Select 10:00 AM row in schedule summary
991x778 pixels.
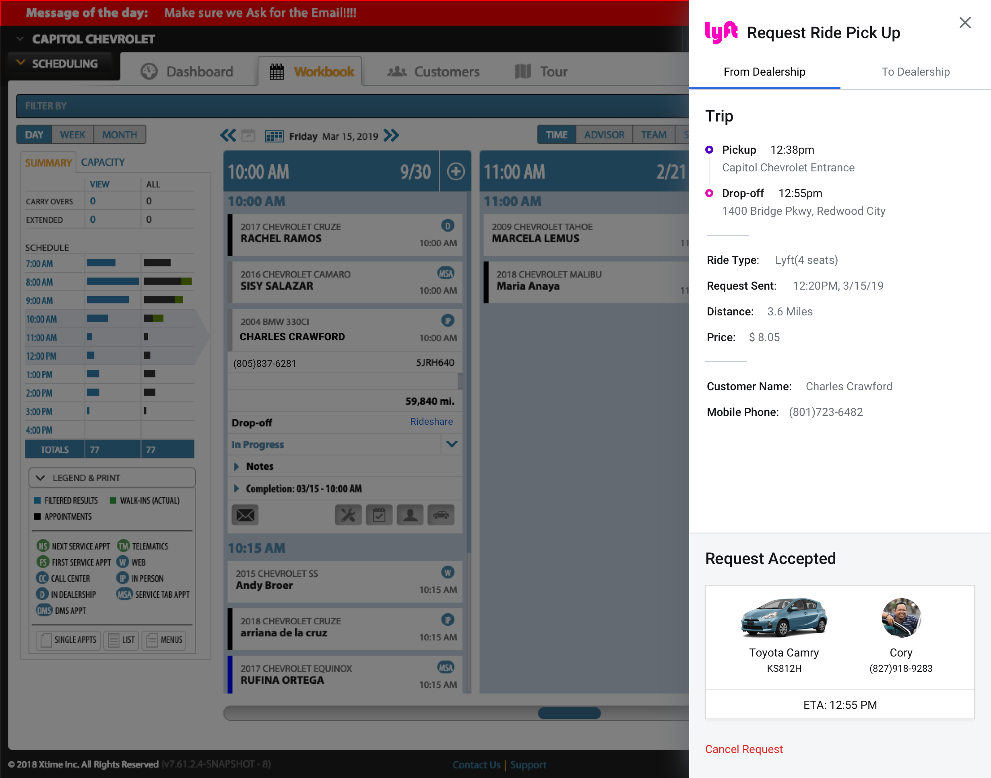[x=109, y=319]
